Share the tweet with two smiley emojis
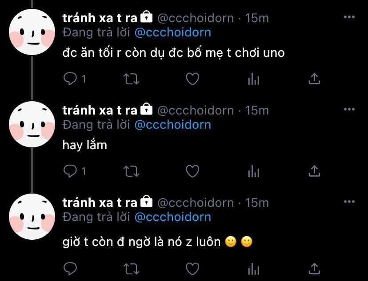 pyautogui.click(x=314, y=269)
